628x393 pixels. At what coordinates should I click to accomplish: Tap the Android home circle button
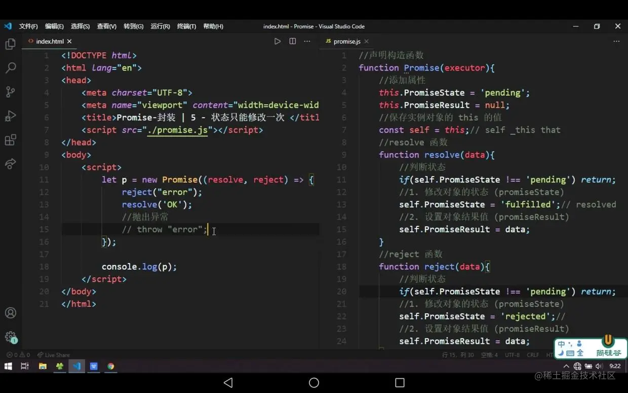314,382
